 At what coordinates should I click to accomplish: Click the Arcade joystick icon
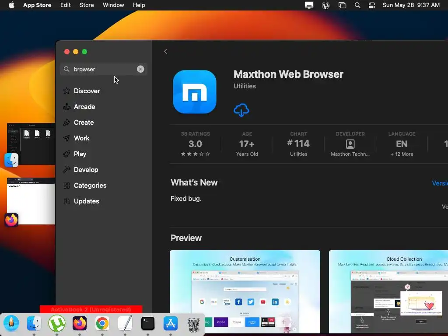tap(66, 107)
